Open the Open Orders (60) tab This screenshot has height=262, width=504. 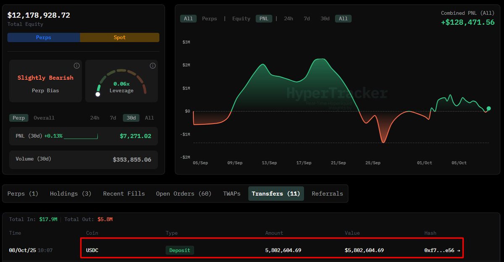[x=184, y=194]
